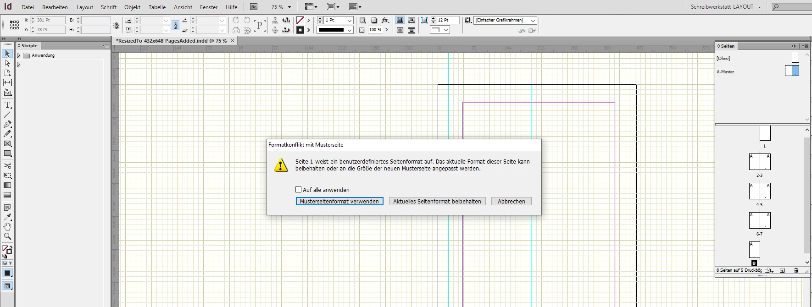Click the select container icon

click(275, 20)
